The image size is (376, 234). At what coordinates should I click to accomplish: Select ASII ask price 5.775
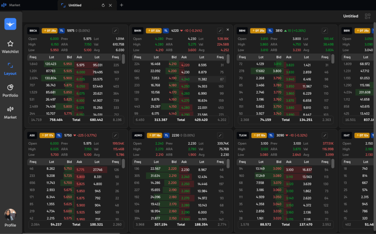tap(80, 169)
